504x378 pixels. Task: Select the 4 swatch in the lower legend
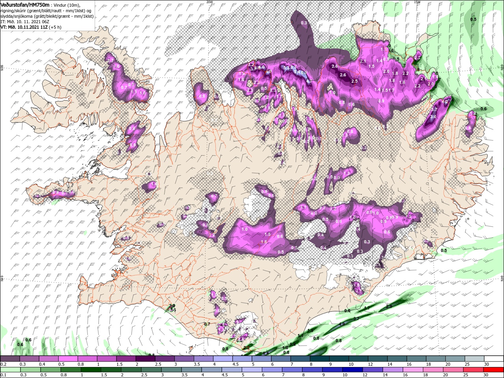(211, 370)
